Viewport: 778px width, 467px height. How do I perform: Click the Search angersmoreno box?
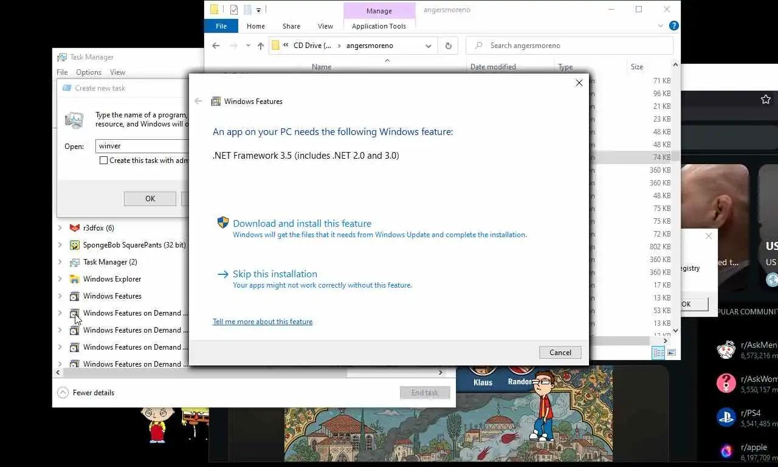[570, 46]
